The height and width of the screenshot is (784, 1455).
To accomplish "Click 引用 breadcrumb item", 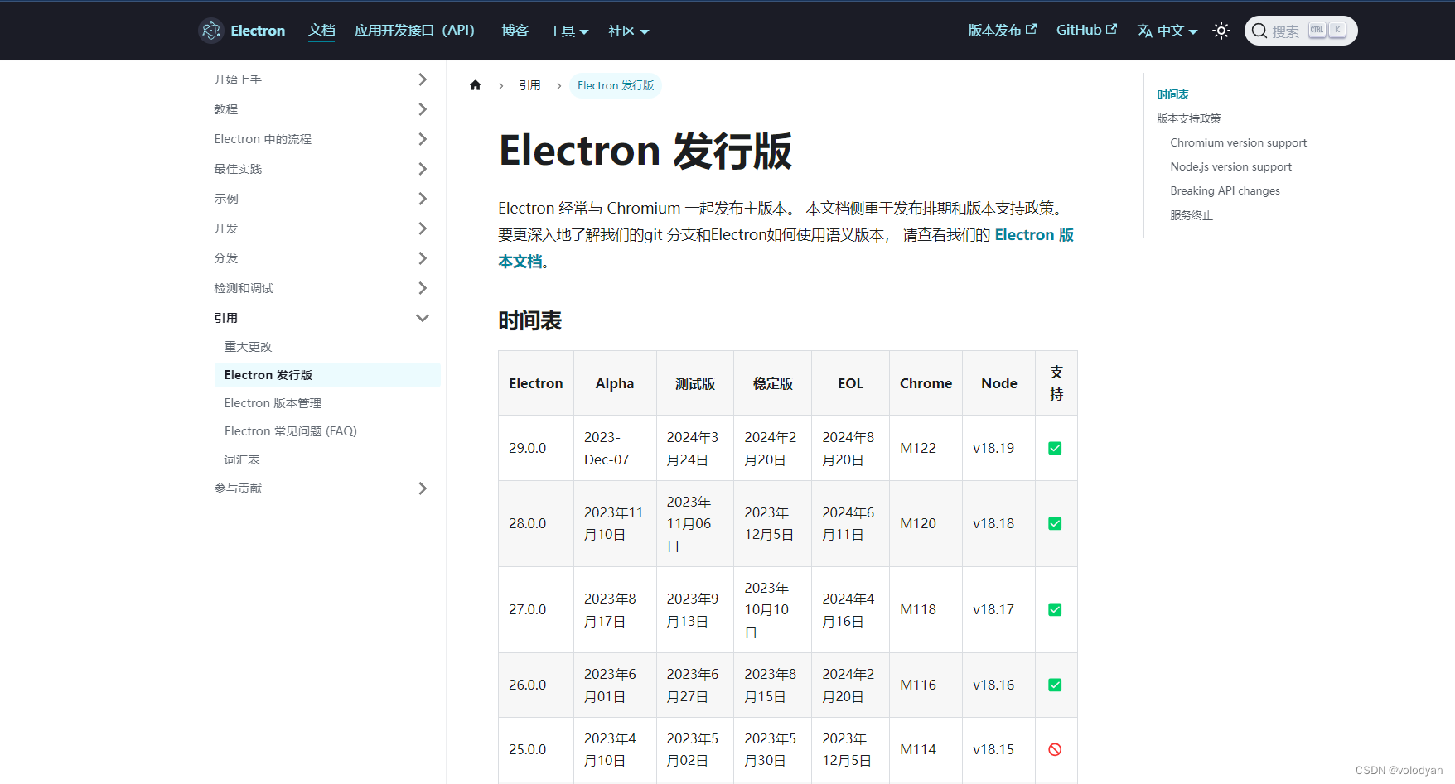I will tap(529, 85).
